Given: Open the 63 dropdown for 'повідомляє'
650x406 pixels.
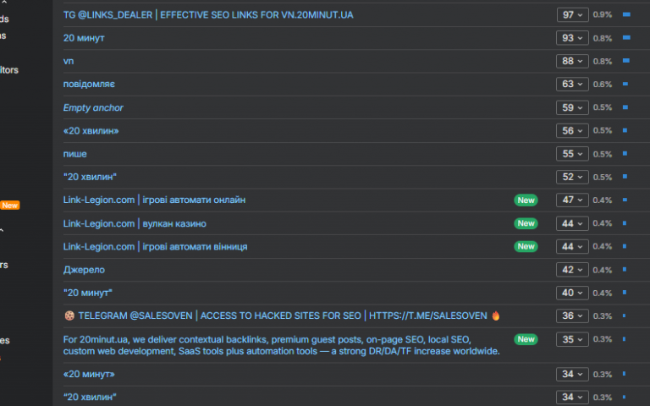Looking at the screenshot, I should coord(572,84).
